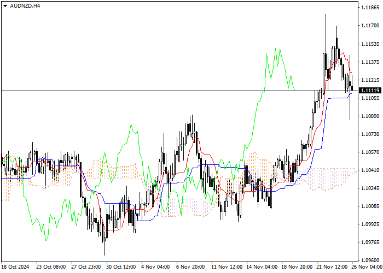Select the current price label 1.11119

coord(370,91)
